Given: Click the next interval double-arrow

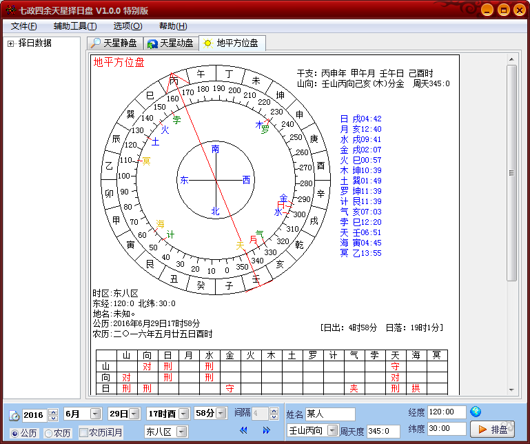Looking at the screenshot, I should coord(266,430).
